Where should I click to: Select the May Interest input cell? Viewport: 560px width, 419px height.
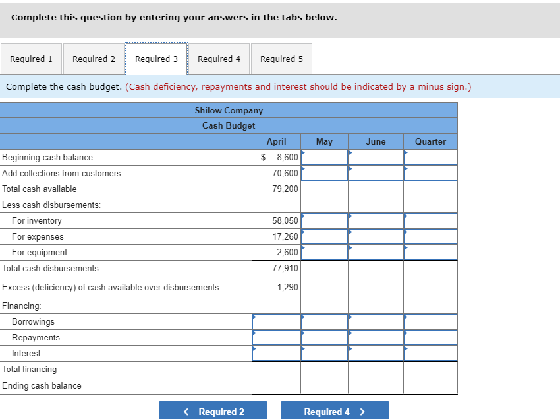click(323, 353)
